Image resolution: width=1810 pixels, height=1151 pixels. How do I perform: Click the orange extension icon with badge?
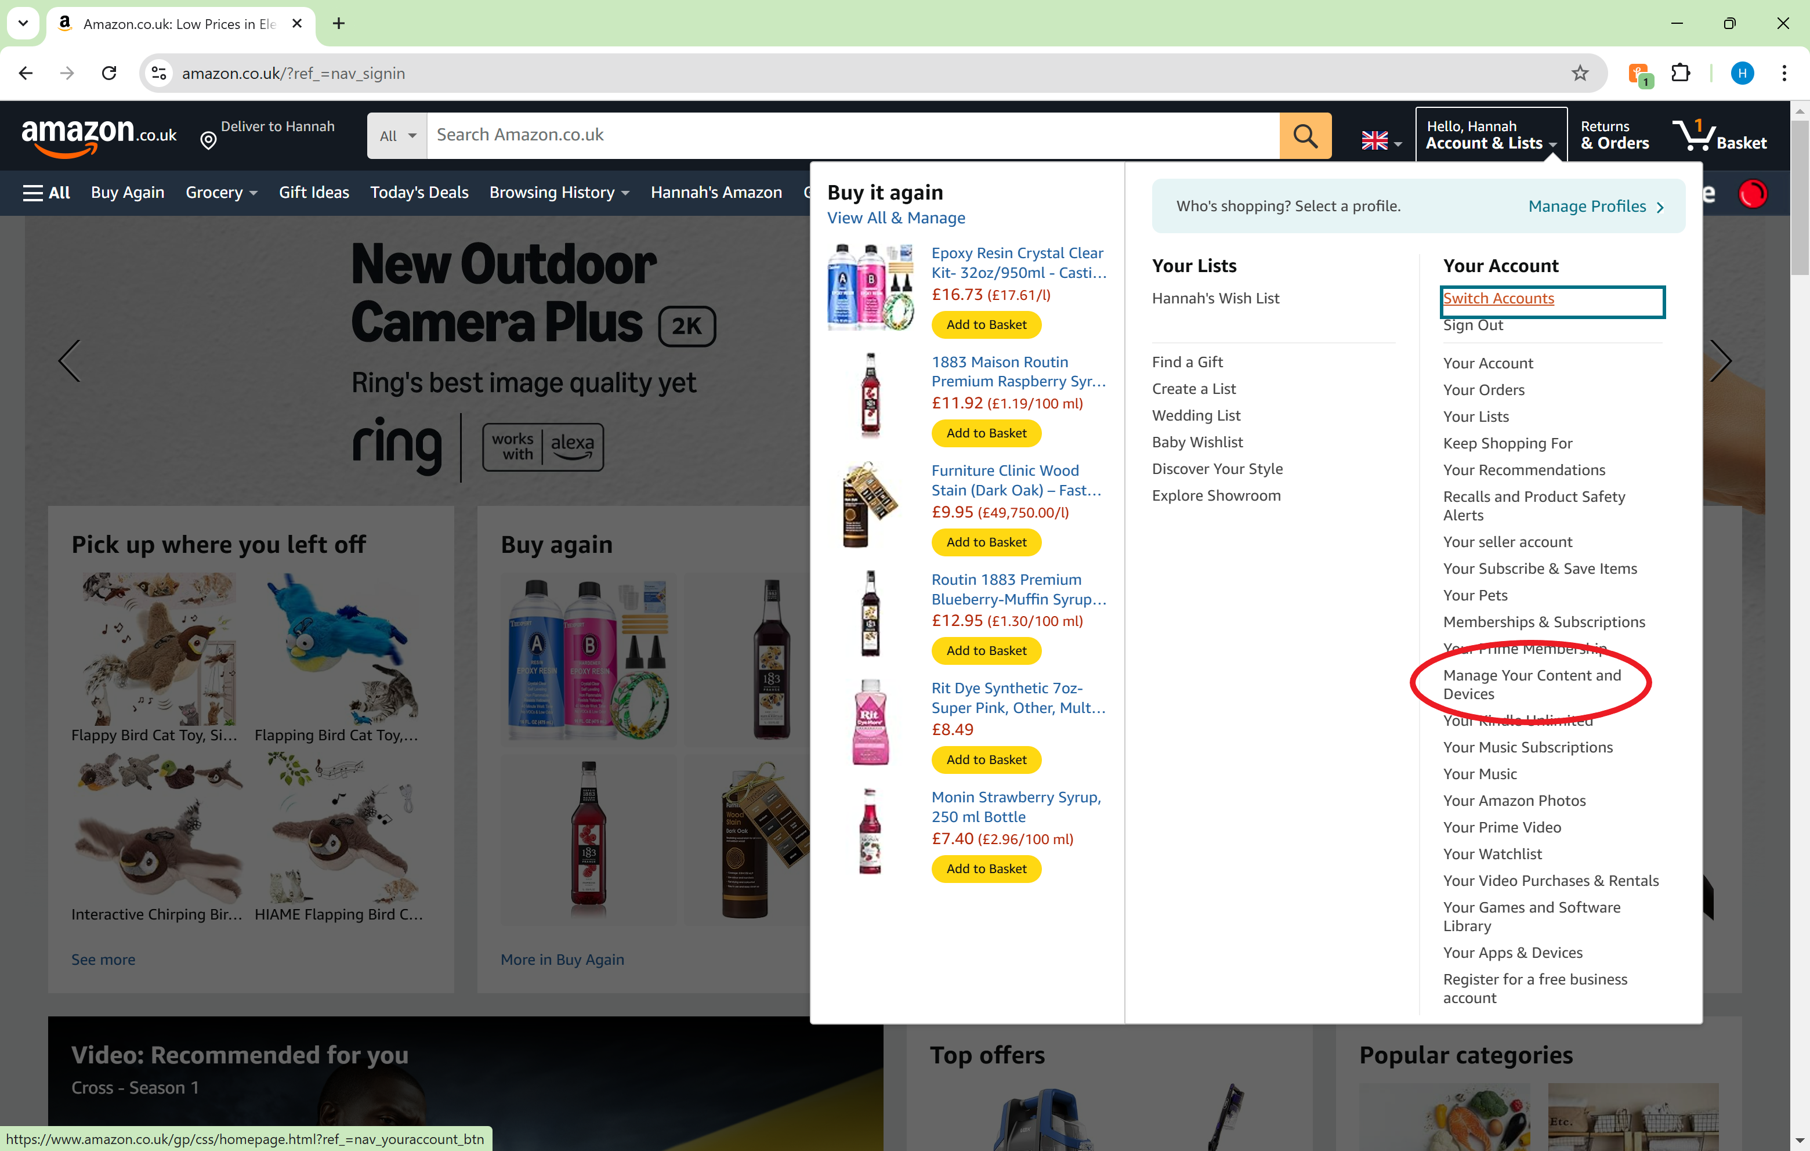(x=1639, y=74)
